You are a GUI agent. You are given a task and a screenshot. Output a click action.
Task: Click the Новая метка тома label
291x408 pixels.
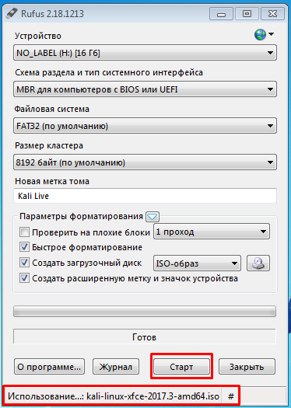coord(52,181)
